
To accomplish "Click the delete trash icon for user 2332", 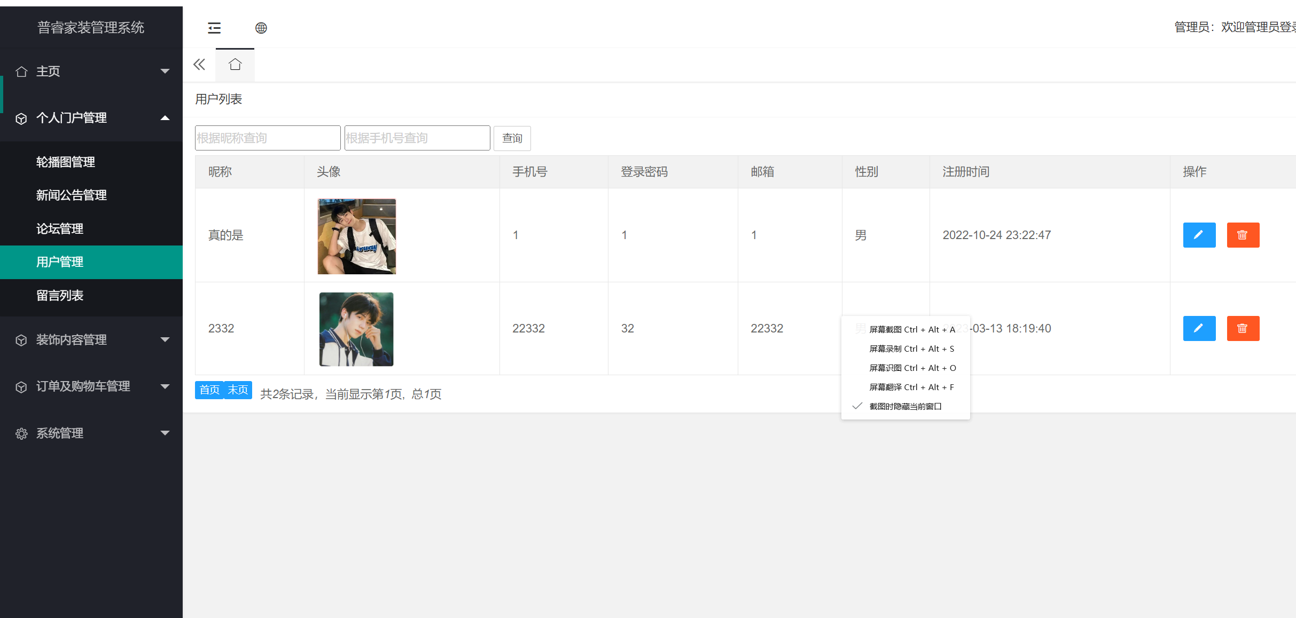I will (x=1243, y=328).
